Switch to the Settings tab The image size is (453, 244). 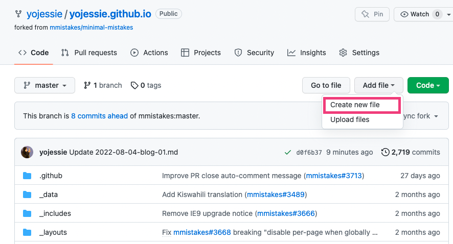359,53
